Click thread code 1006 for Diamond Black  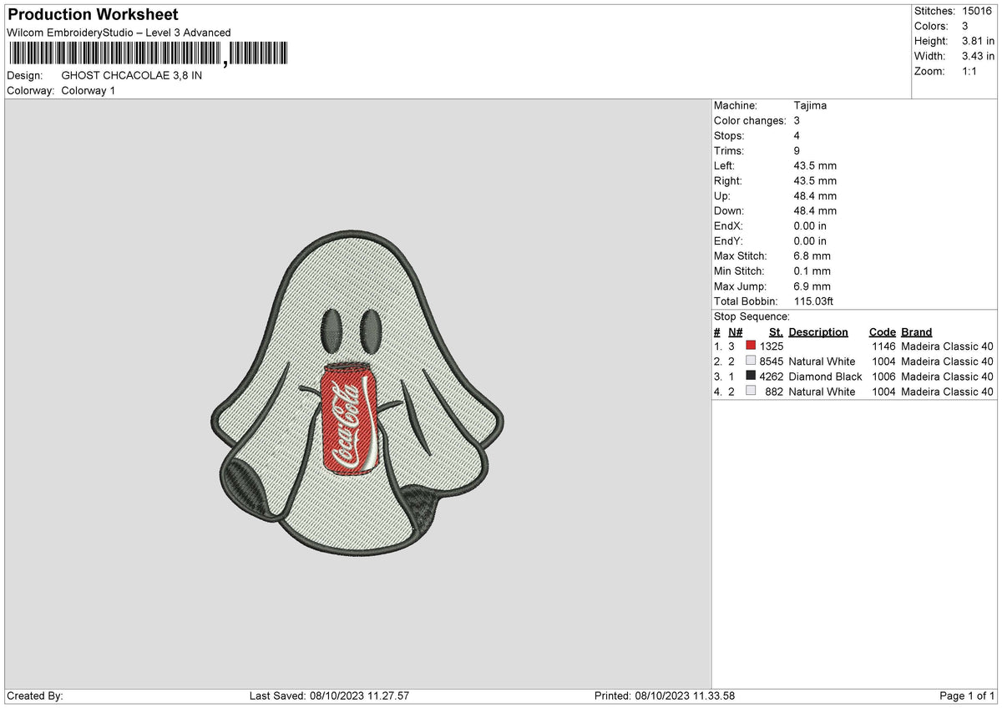click(x=883, y=377)
